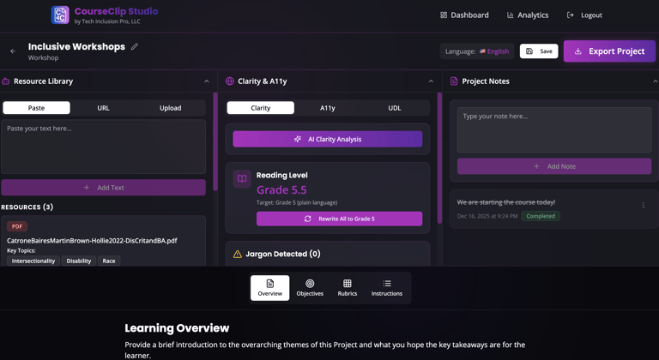The width and height of the screenshot is (659, 360).
Task: Click the Intersectionality topic tag
Action: click(33, 261)
